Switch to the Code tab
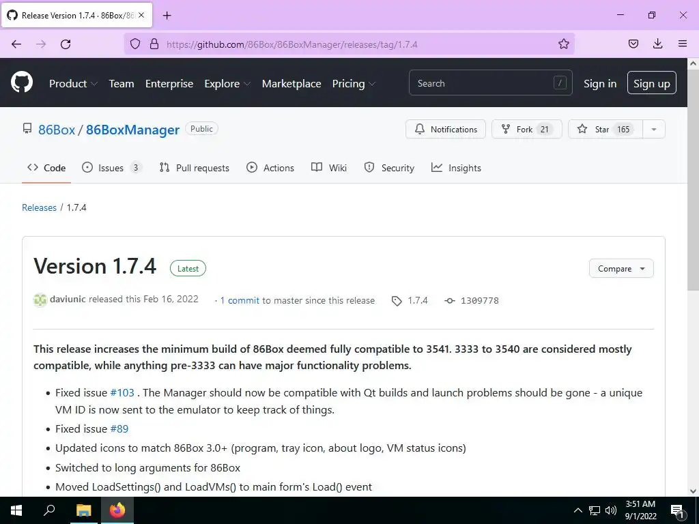Viewport: 699px width, 524px height. pyautogui.click(x=46, y=168)
